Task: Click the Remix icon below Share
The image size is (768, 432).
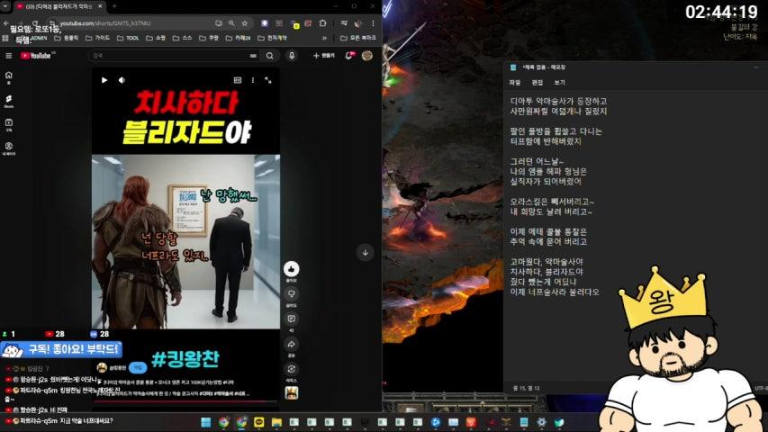Action: (292, 368)
